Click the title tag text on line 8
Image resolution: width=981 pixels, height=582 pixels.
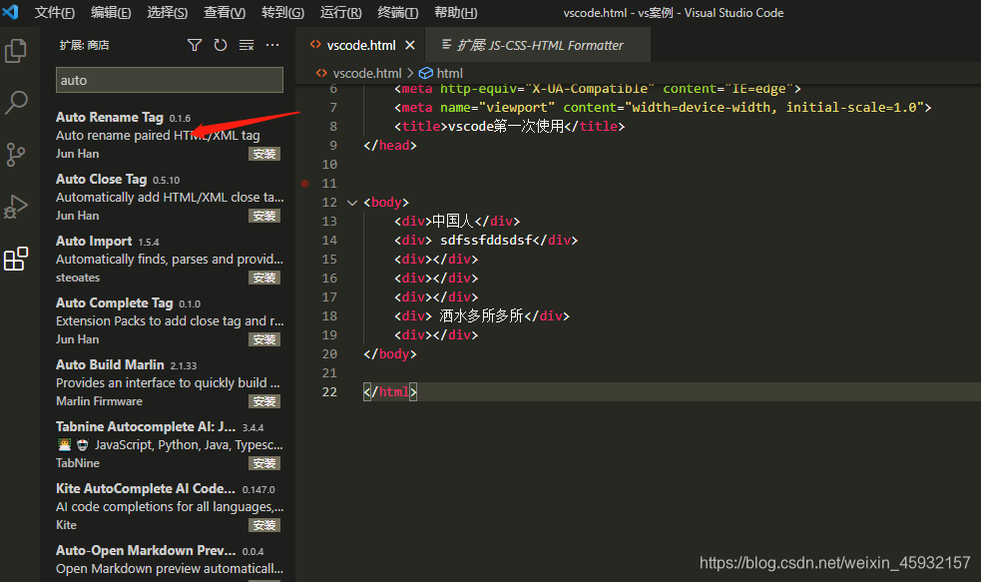point(509,127)
